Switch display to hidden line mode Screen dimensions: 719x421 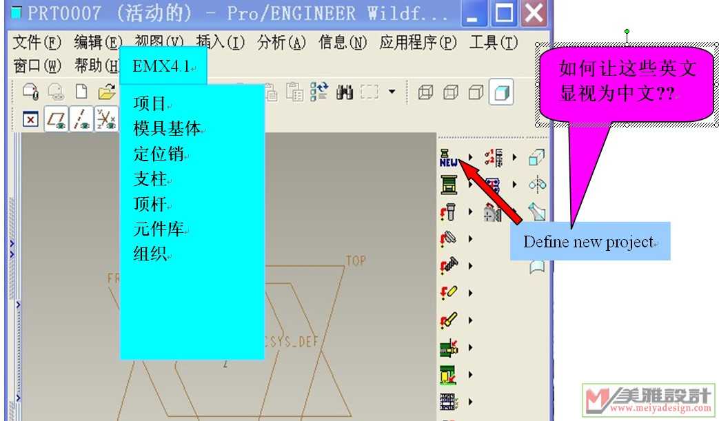(x=451, y=92)
